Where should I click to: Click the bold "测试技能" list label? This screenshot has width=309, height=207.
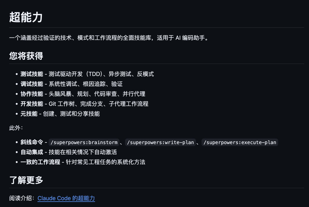pos(32,74)
